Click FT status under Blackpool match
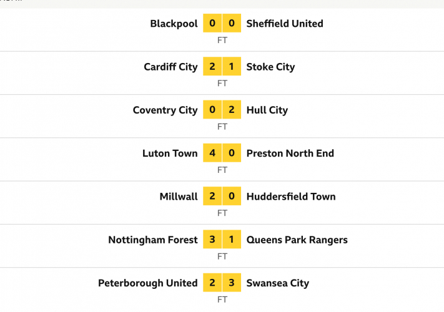 point(222,40)
